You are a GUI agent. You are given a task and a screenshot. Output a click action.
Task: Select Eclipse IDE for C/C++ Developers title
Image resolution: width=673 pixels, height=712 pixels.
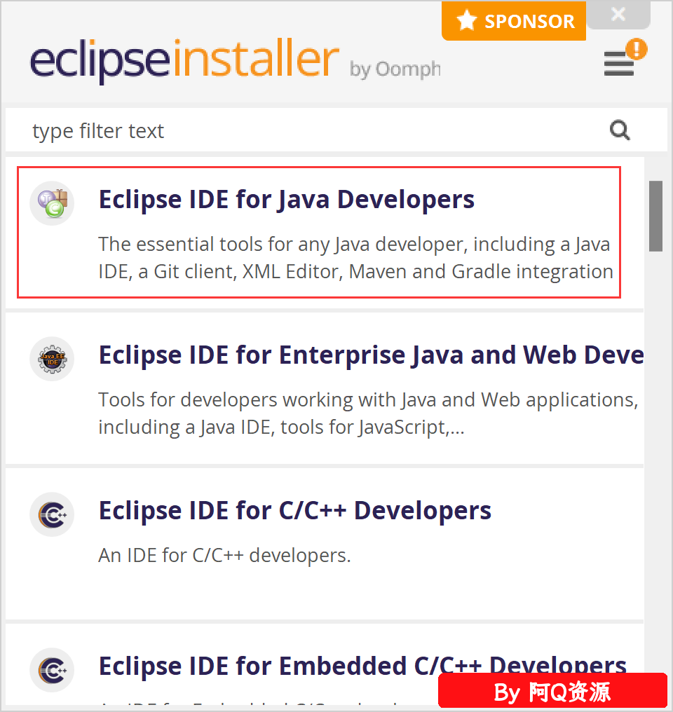click(x=295, y=510)
